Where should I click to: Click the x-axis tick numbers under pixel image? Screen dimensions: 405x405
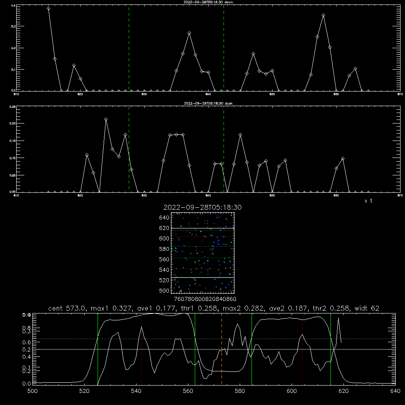pos(205,299)
